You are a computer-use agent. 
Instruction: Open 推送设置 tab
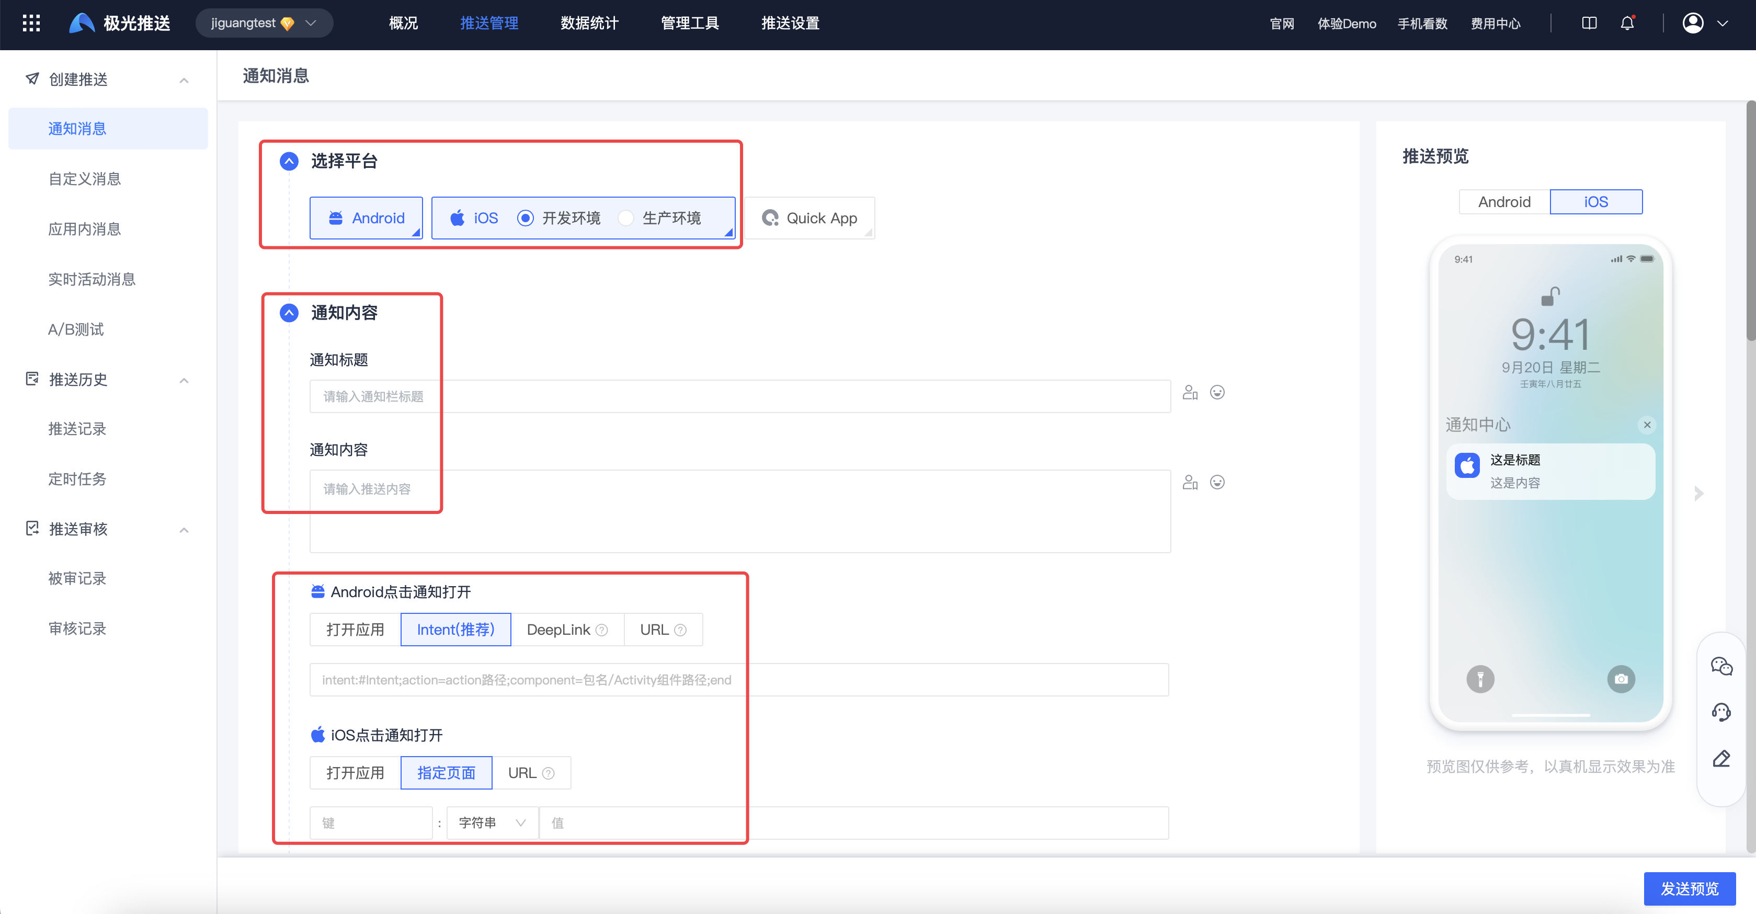click(x=790, y=23)
